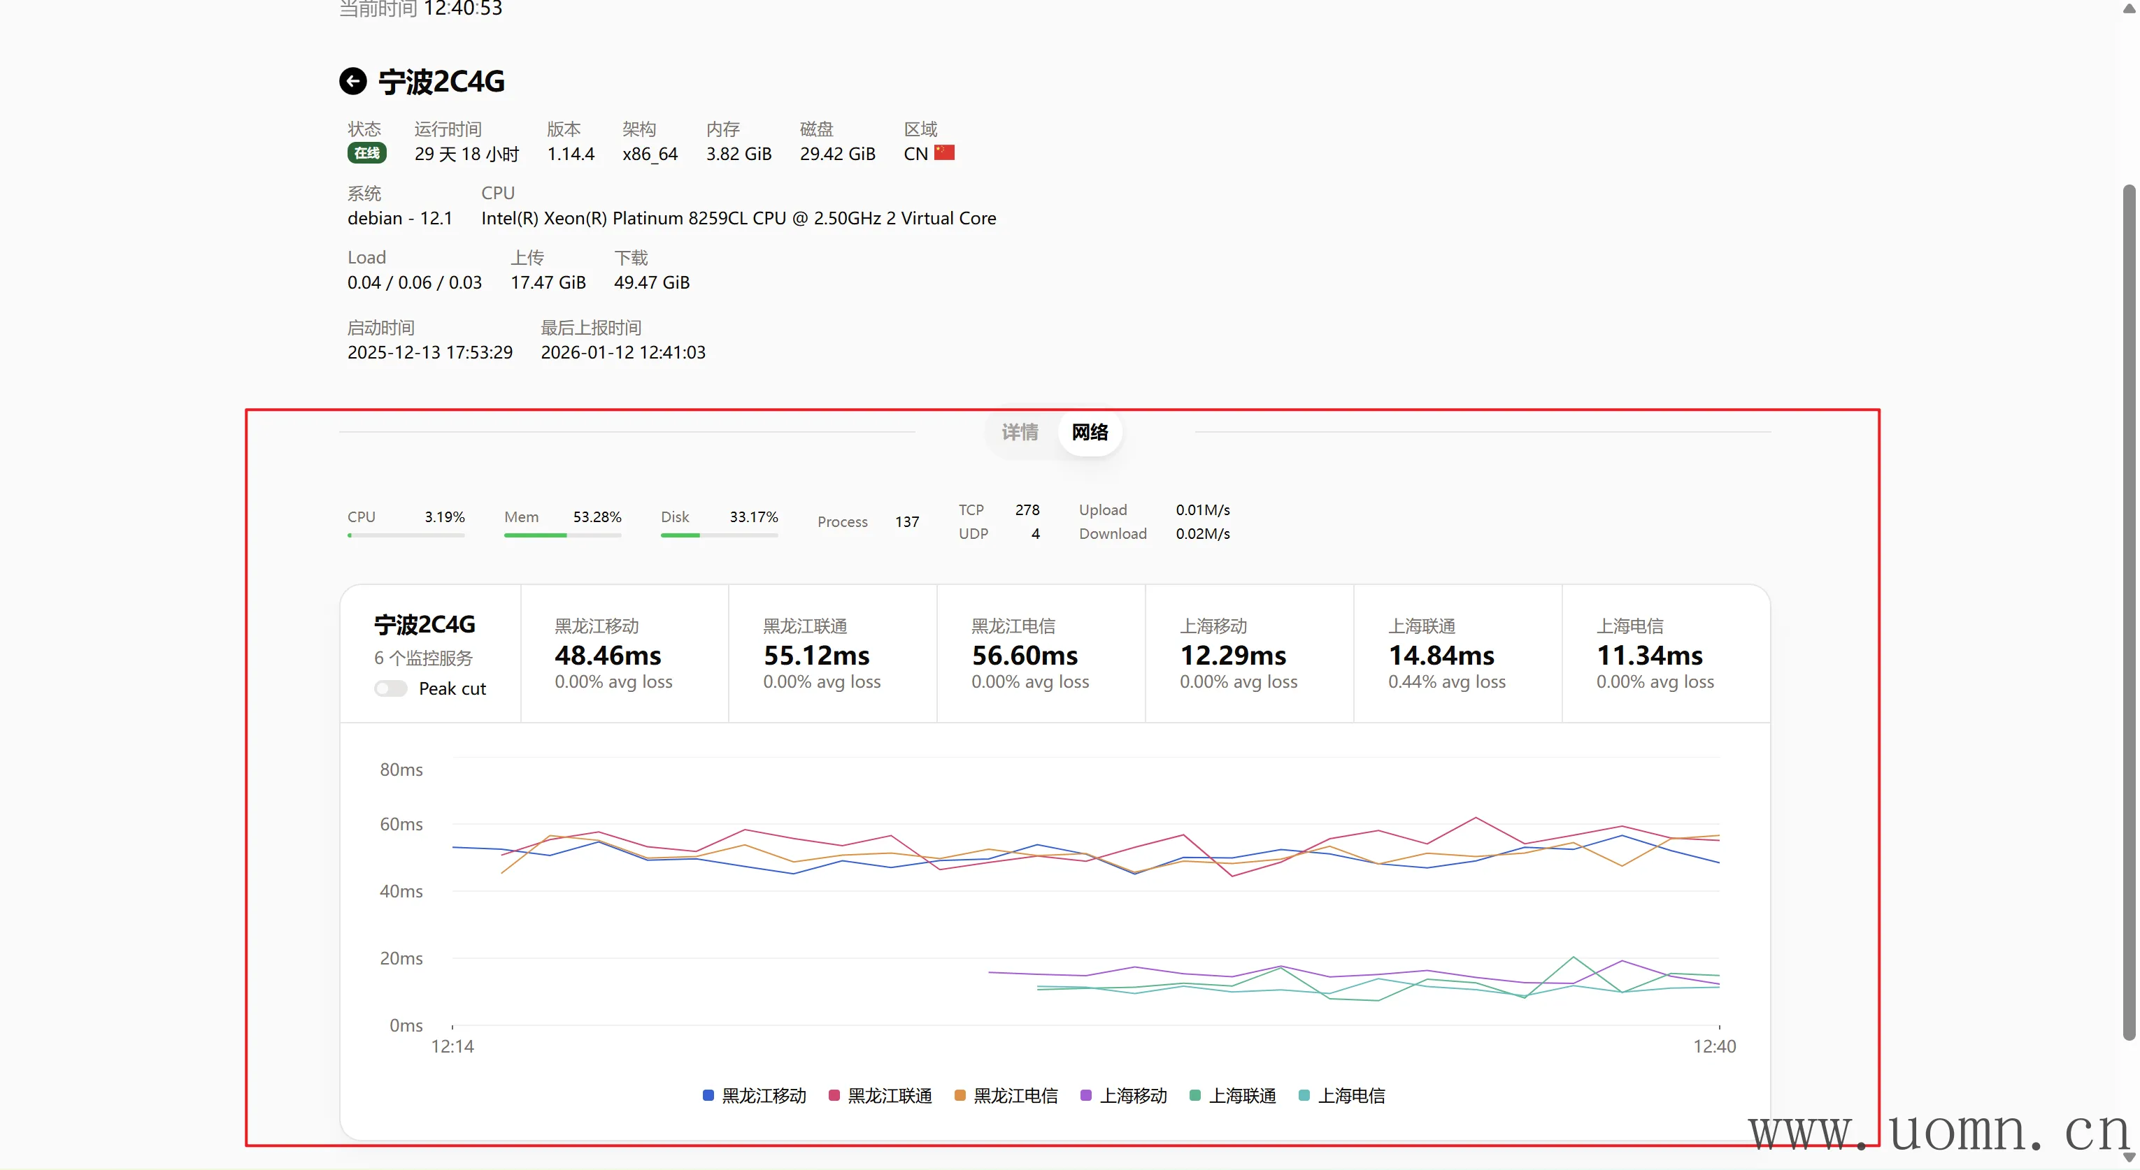Open the 黑龙江电信 56.60ms card
The width and height of the screenshot is (2140, 1170).
tap(1041, 653)
